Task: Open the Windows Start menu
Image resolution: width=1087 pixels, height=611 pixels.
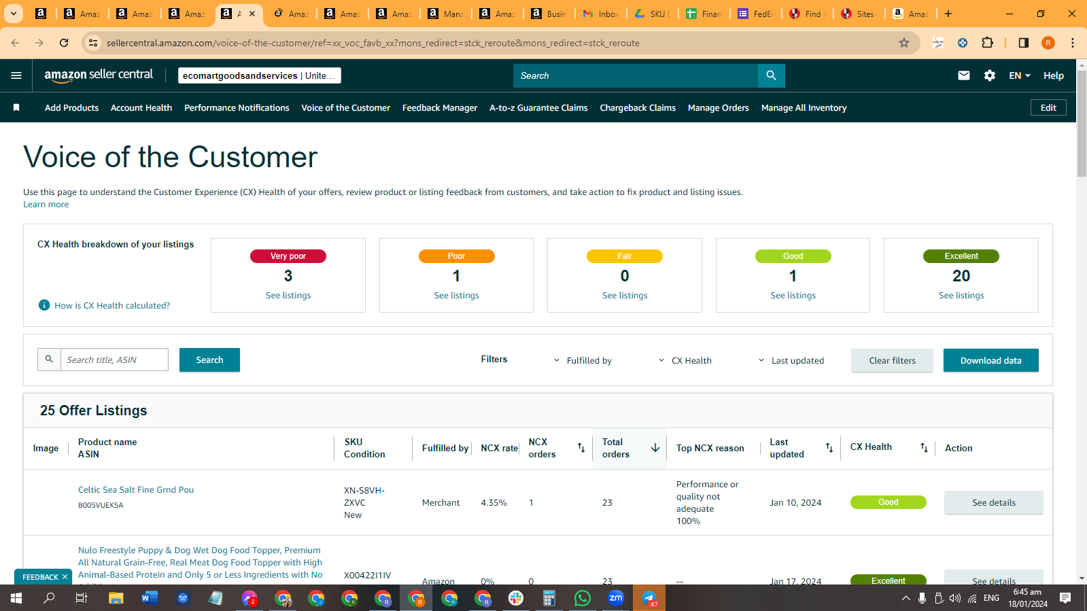Action: [16, 598]
